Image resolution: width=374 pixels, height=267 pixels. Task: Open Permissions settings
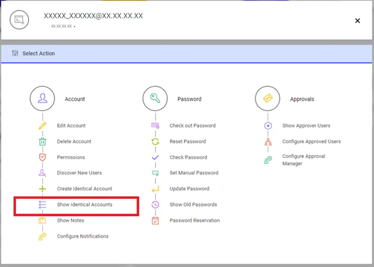[71, 157]
